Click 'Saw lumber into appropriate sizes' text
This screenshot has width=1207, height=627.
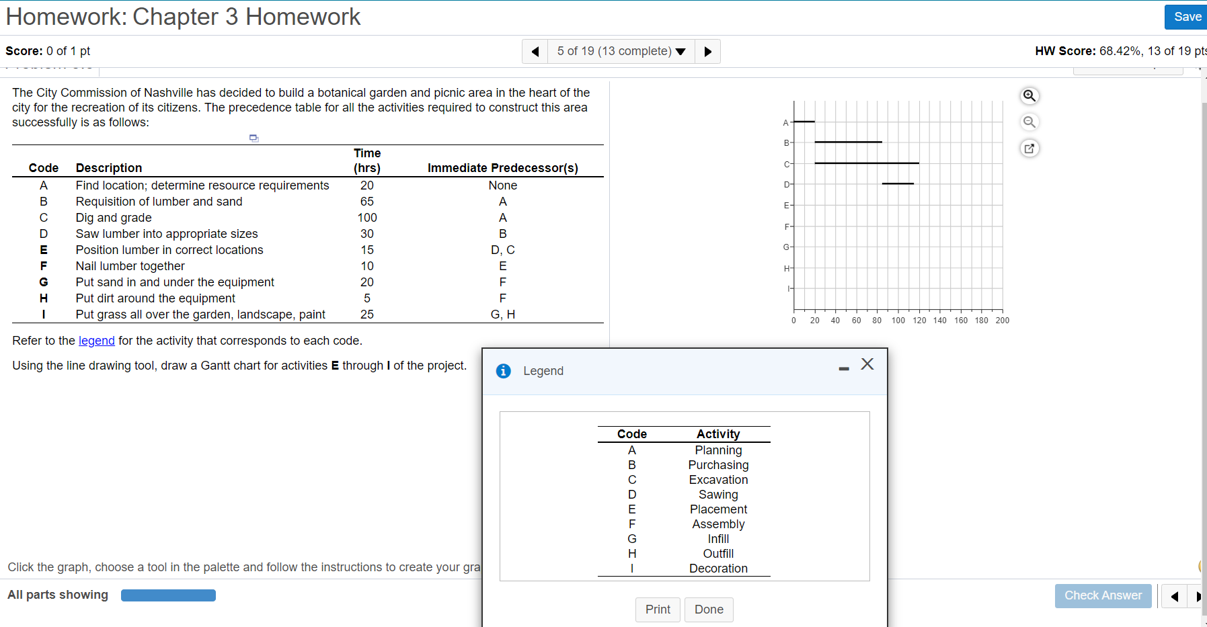167,234
